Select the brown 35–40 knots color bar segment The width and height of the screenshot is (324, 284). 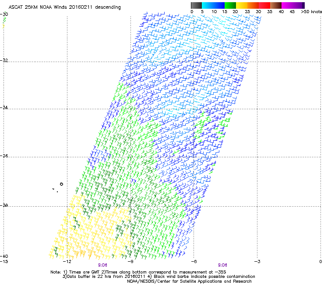[x=276, y=5]
